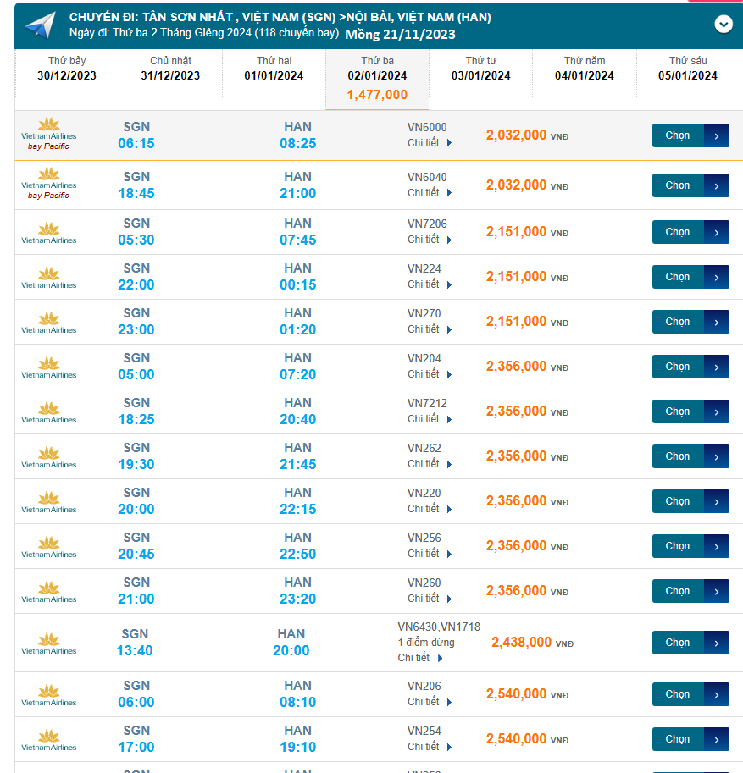Show details of one-stop flight VN6430,VN1718
The height and width of the screenshot is (773, 743).
(x=420, y=658)
